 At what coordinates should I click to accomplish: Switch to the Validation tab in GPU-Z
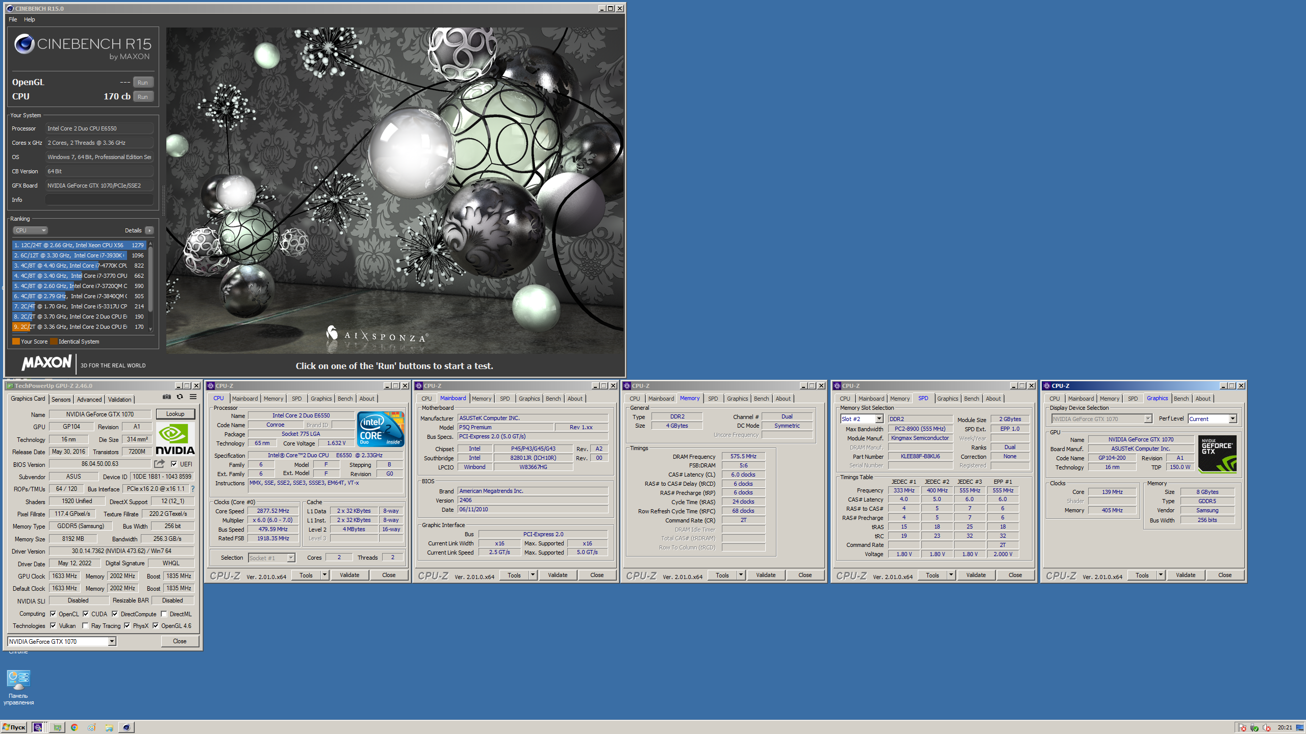tap(120, 399)
